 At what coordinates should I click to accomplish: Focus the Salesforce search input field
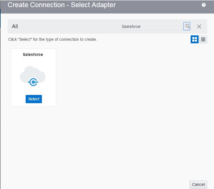click(152, 27)
